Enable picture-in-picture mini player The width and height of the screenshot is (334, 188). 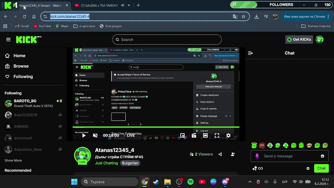coord(182,135)
